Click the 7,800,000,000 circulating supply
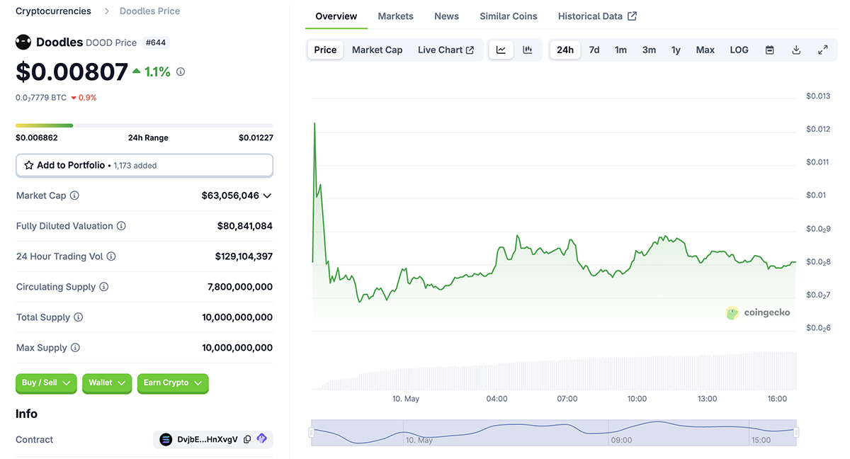 point(240,287)
